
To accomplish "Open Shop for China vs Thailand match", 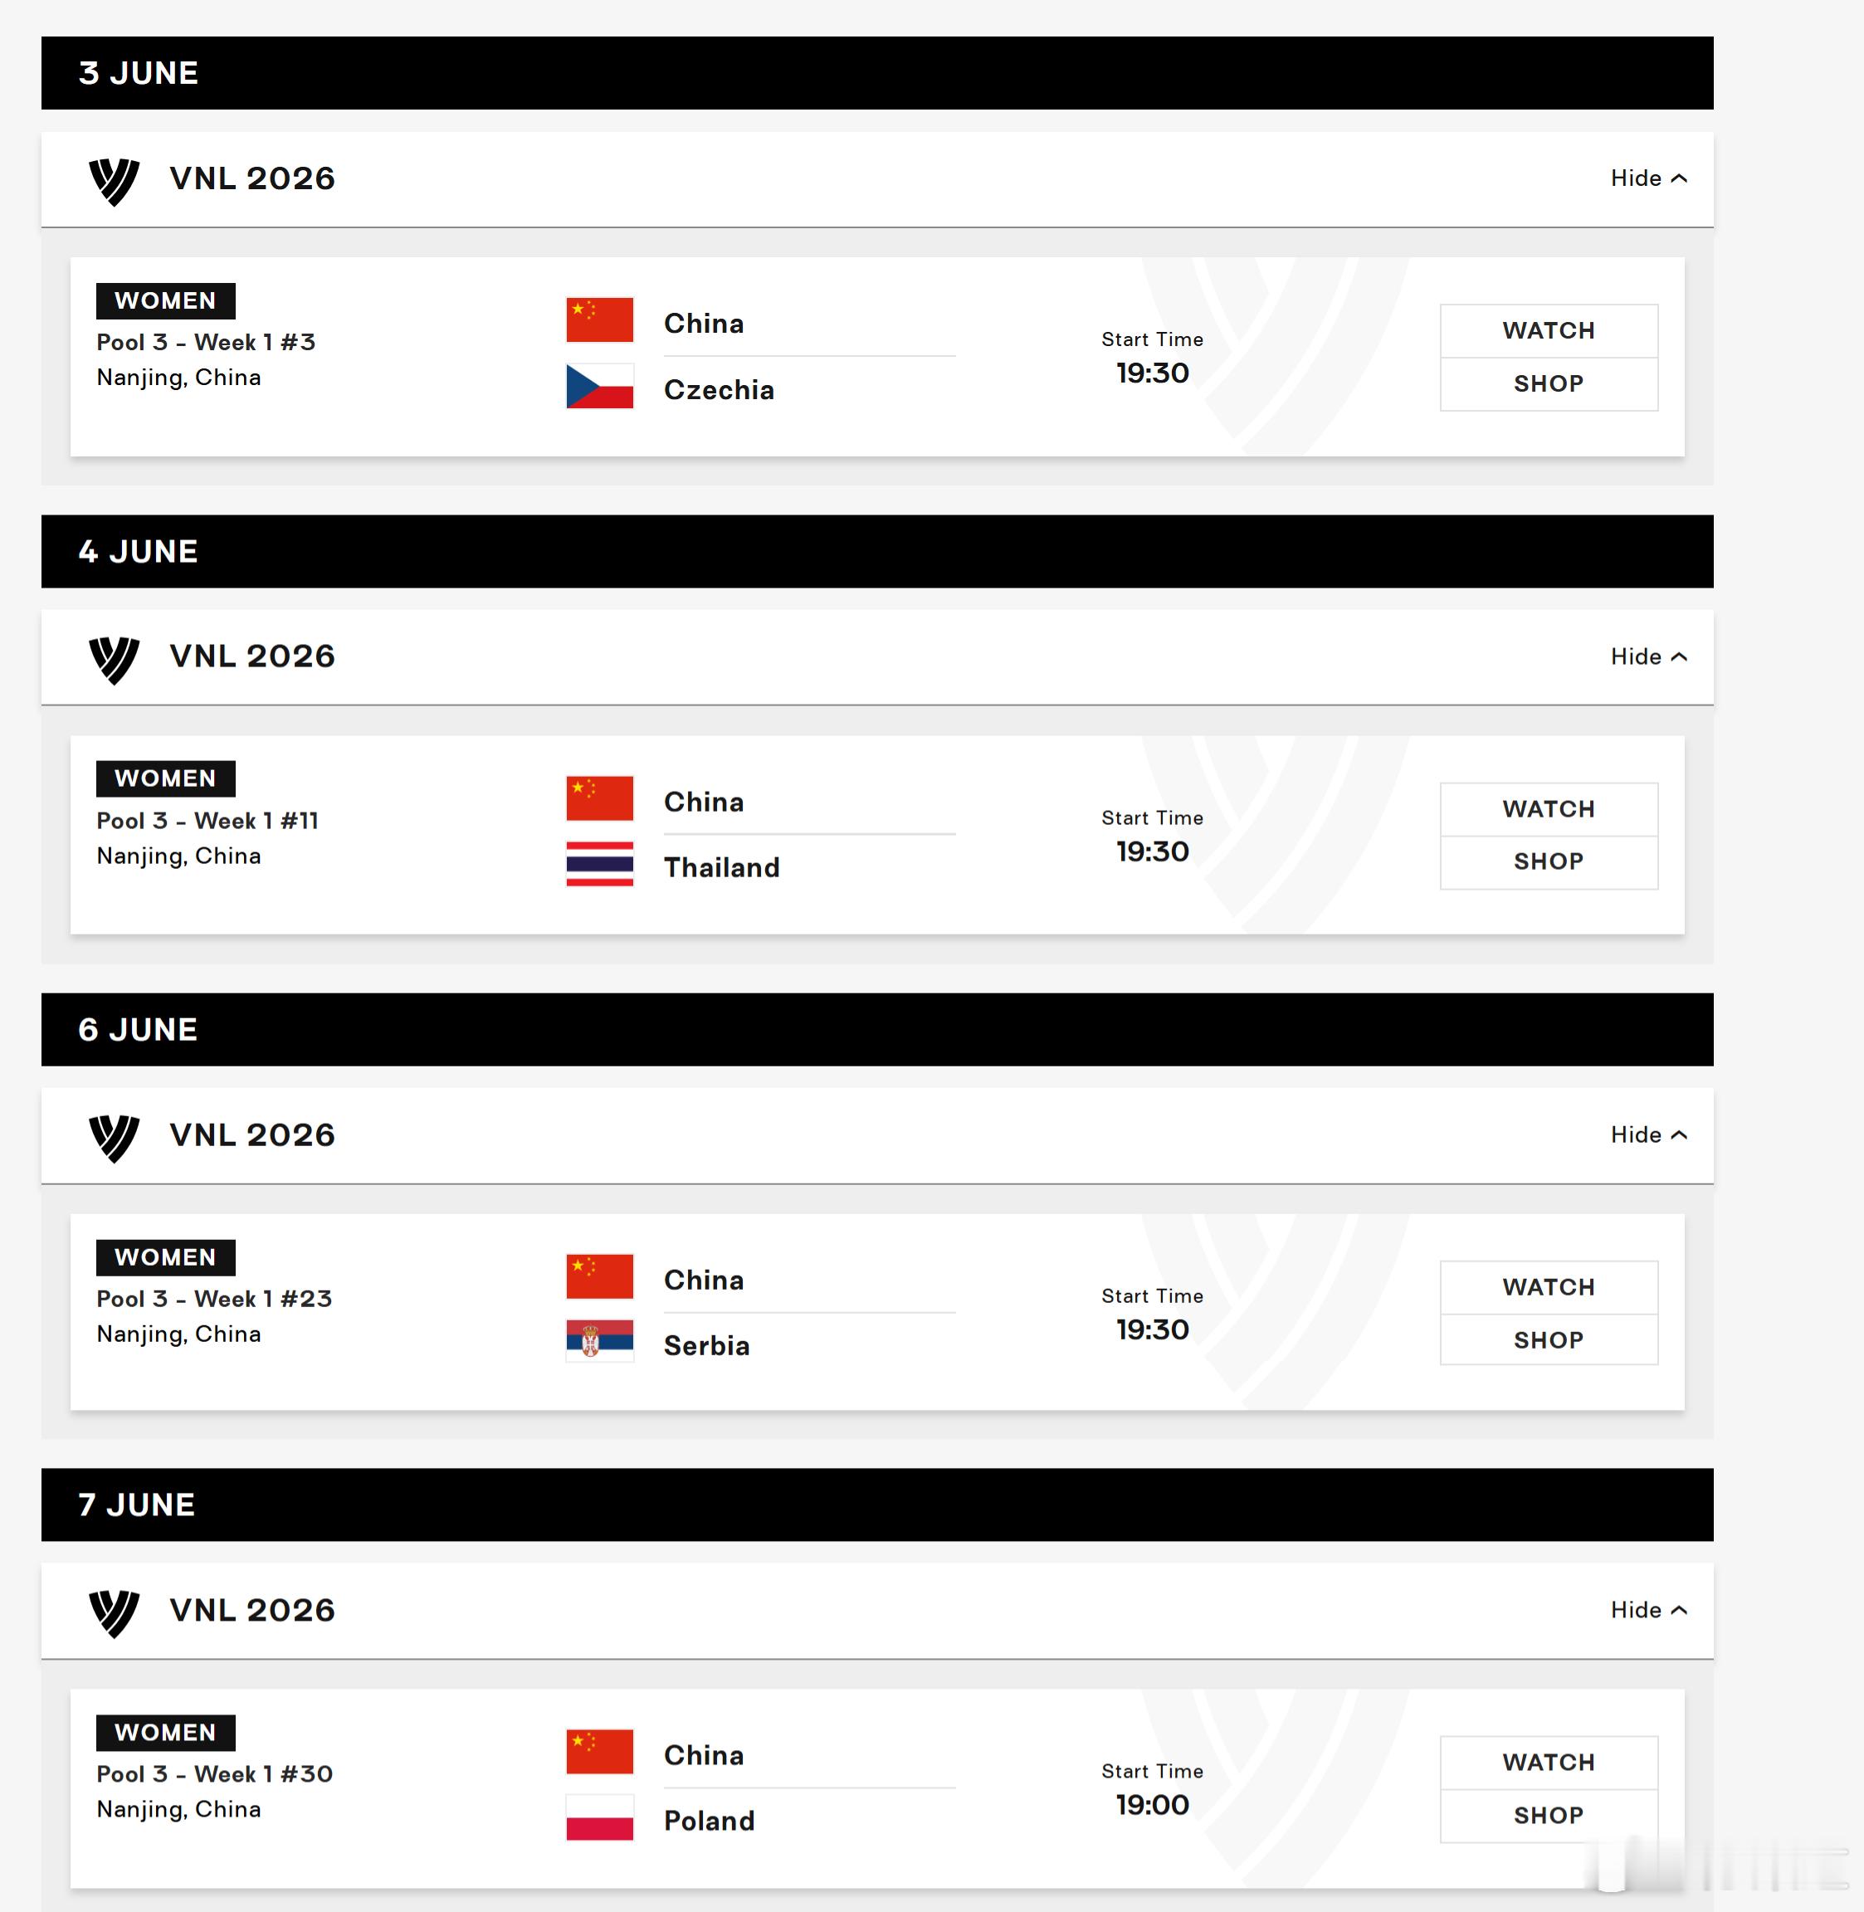I will tap(1549, 862).
